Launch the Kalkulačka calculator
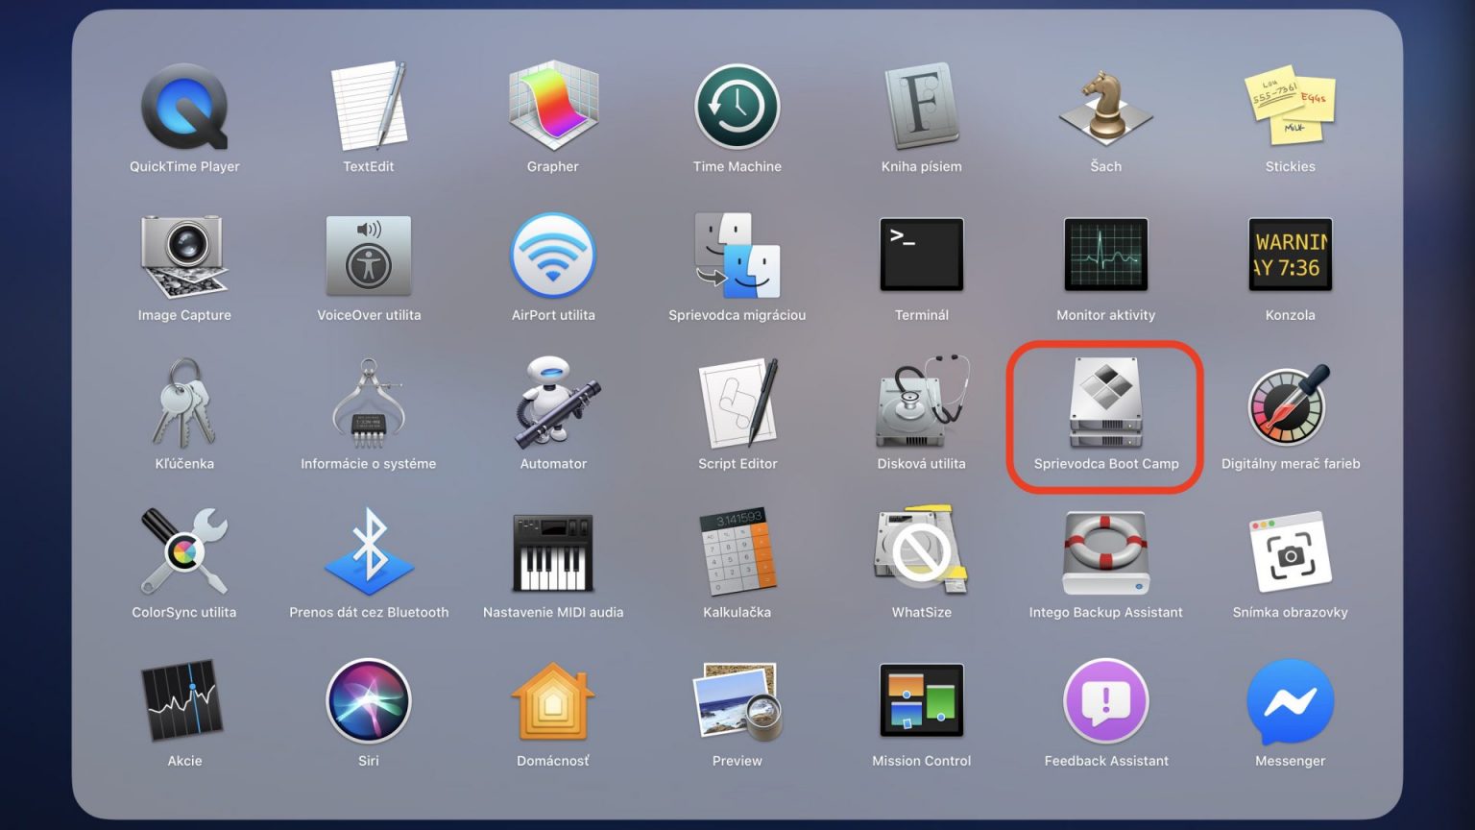This screenshot has height=830, width=1475. [737, 552]
